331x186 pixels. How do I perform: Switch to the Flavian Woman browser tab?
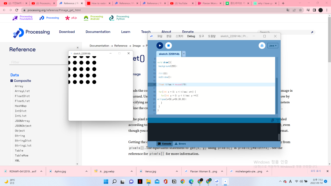(209, 3)
